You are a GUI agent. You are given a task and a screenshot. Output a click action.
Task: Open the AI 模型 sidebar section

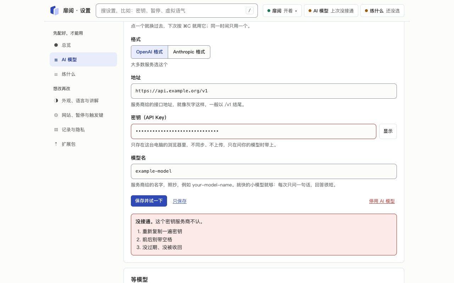tap(83, 59)
